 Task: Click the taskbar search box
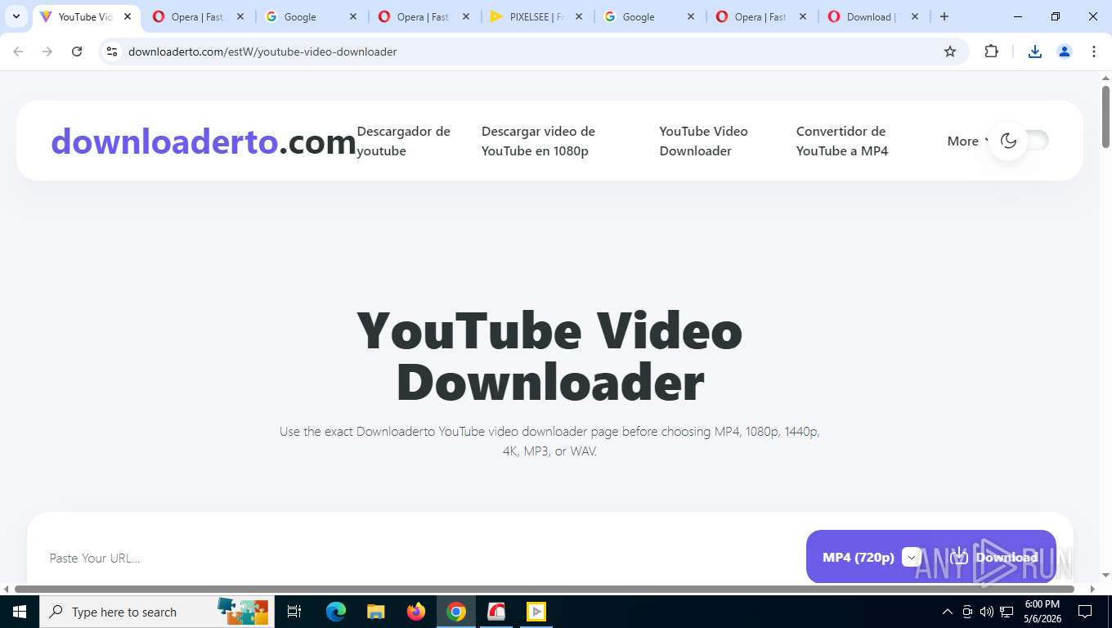(x=155, y=612)
